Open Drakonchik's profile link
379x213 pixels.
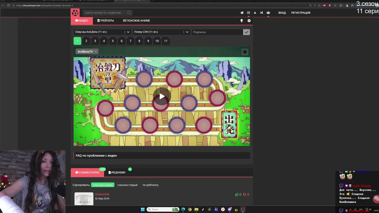click(102, 194)
